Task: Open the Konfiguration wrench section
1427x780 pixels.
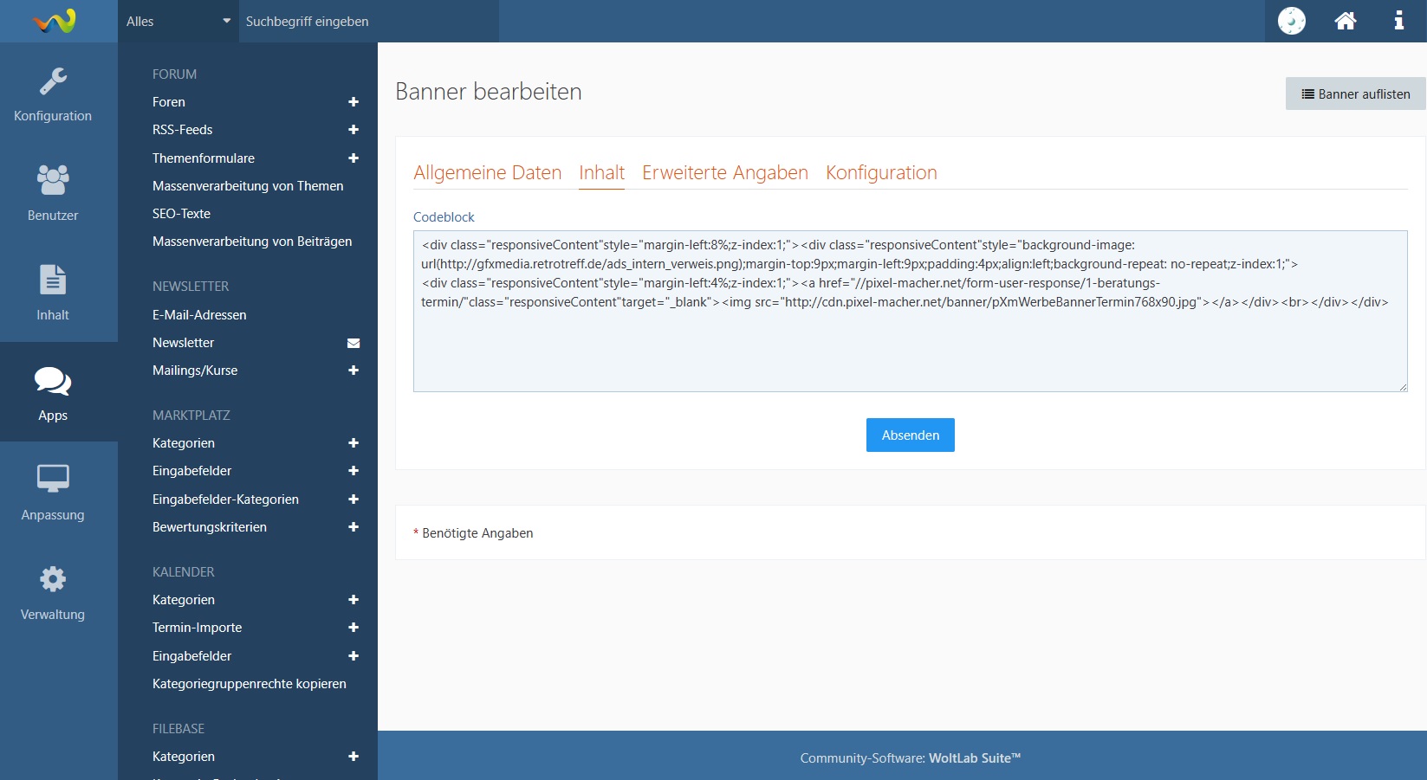Action: [x=53, y=93]
